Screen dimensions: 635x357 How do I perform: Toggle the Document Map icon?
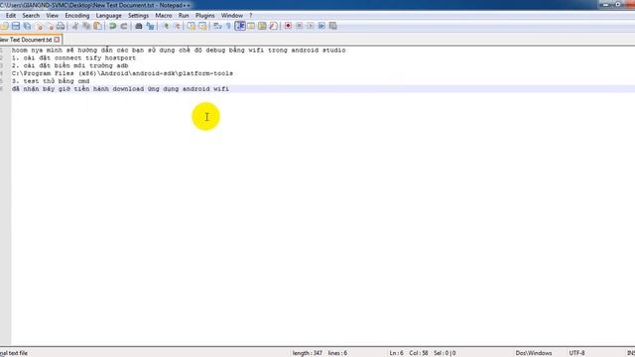[262, 26]
